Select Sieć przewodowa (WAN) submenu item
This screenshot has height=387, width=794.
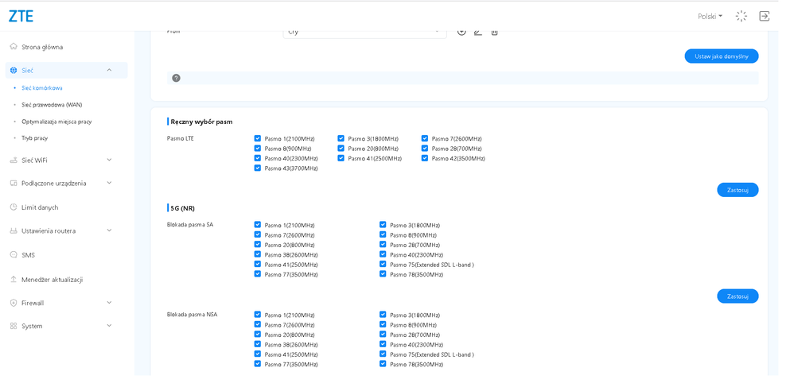(51, 105)
